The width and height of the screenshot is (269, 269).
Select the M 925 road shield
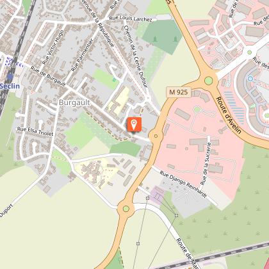click(x=179, y=92)
